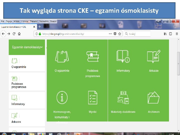Screen dimensions: 180x135
Task: Open the Harmonogram info circle icon tile
Action: (x=62, y=97)
